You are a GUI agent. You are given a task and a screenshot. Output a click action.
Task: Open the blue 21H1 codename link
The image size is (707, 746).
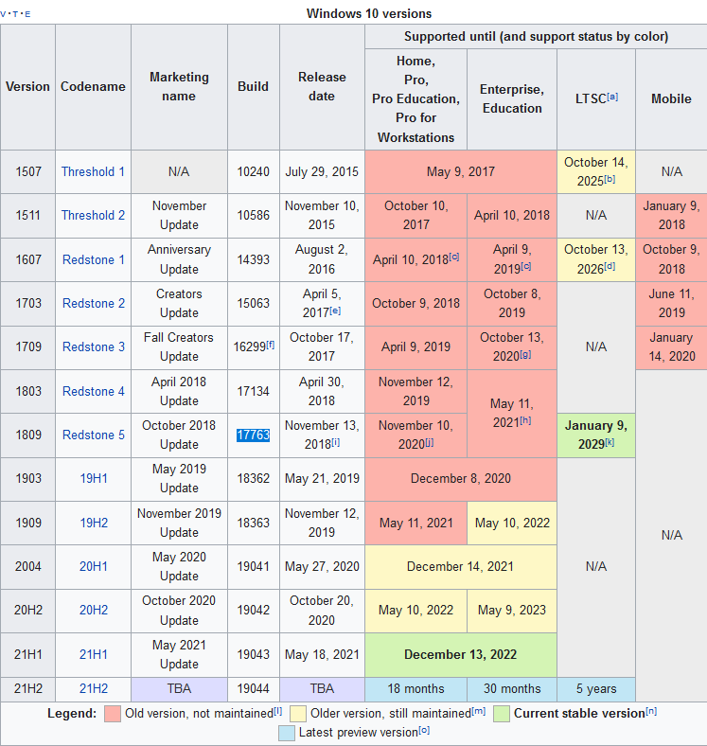pos(94,655)
